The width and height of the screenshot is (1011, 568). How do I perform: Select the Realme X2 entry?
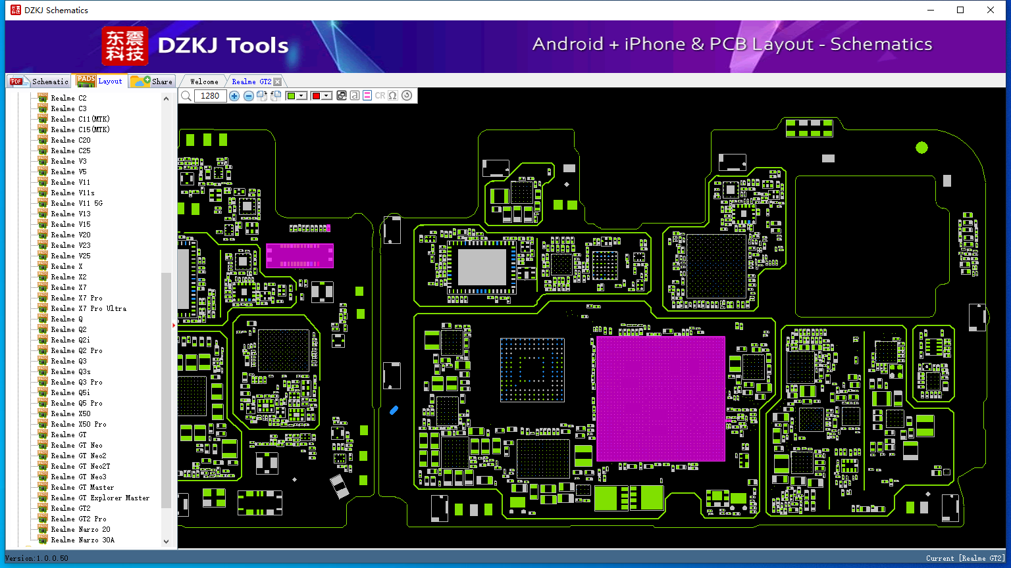(68, 277)
